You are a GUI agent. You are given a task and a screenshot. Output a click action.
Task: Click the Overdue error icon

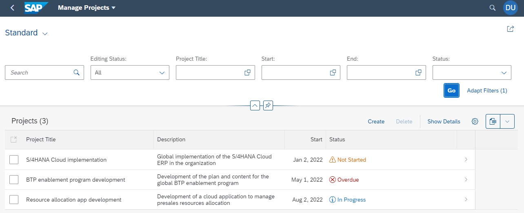pyautogui.click(x=333, y=180)
